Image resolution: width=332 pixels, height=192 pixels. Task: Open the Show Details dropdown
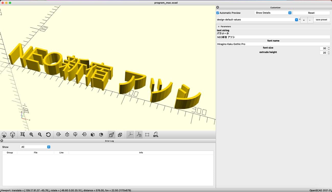[273, 13]
